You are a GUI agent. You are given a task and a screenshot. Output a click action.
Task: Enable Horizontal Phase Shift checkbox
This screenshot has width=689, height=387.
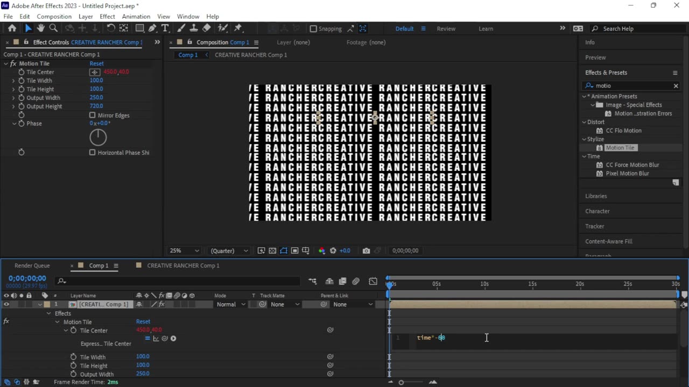pyautogui.click(x=93, y=153)
